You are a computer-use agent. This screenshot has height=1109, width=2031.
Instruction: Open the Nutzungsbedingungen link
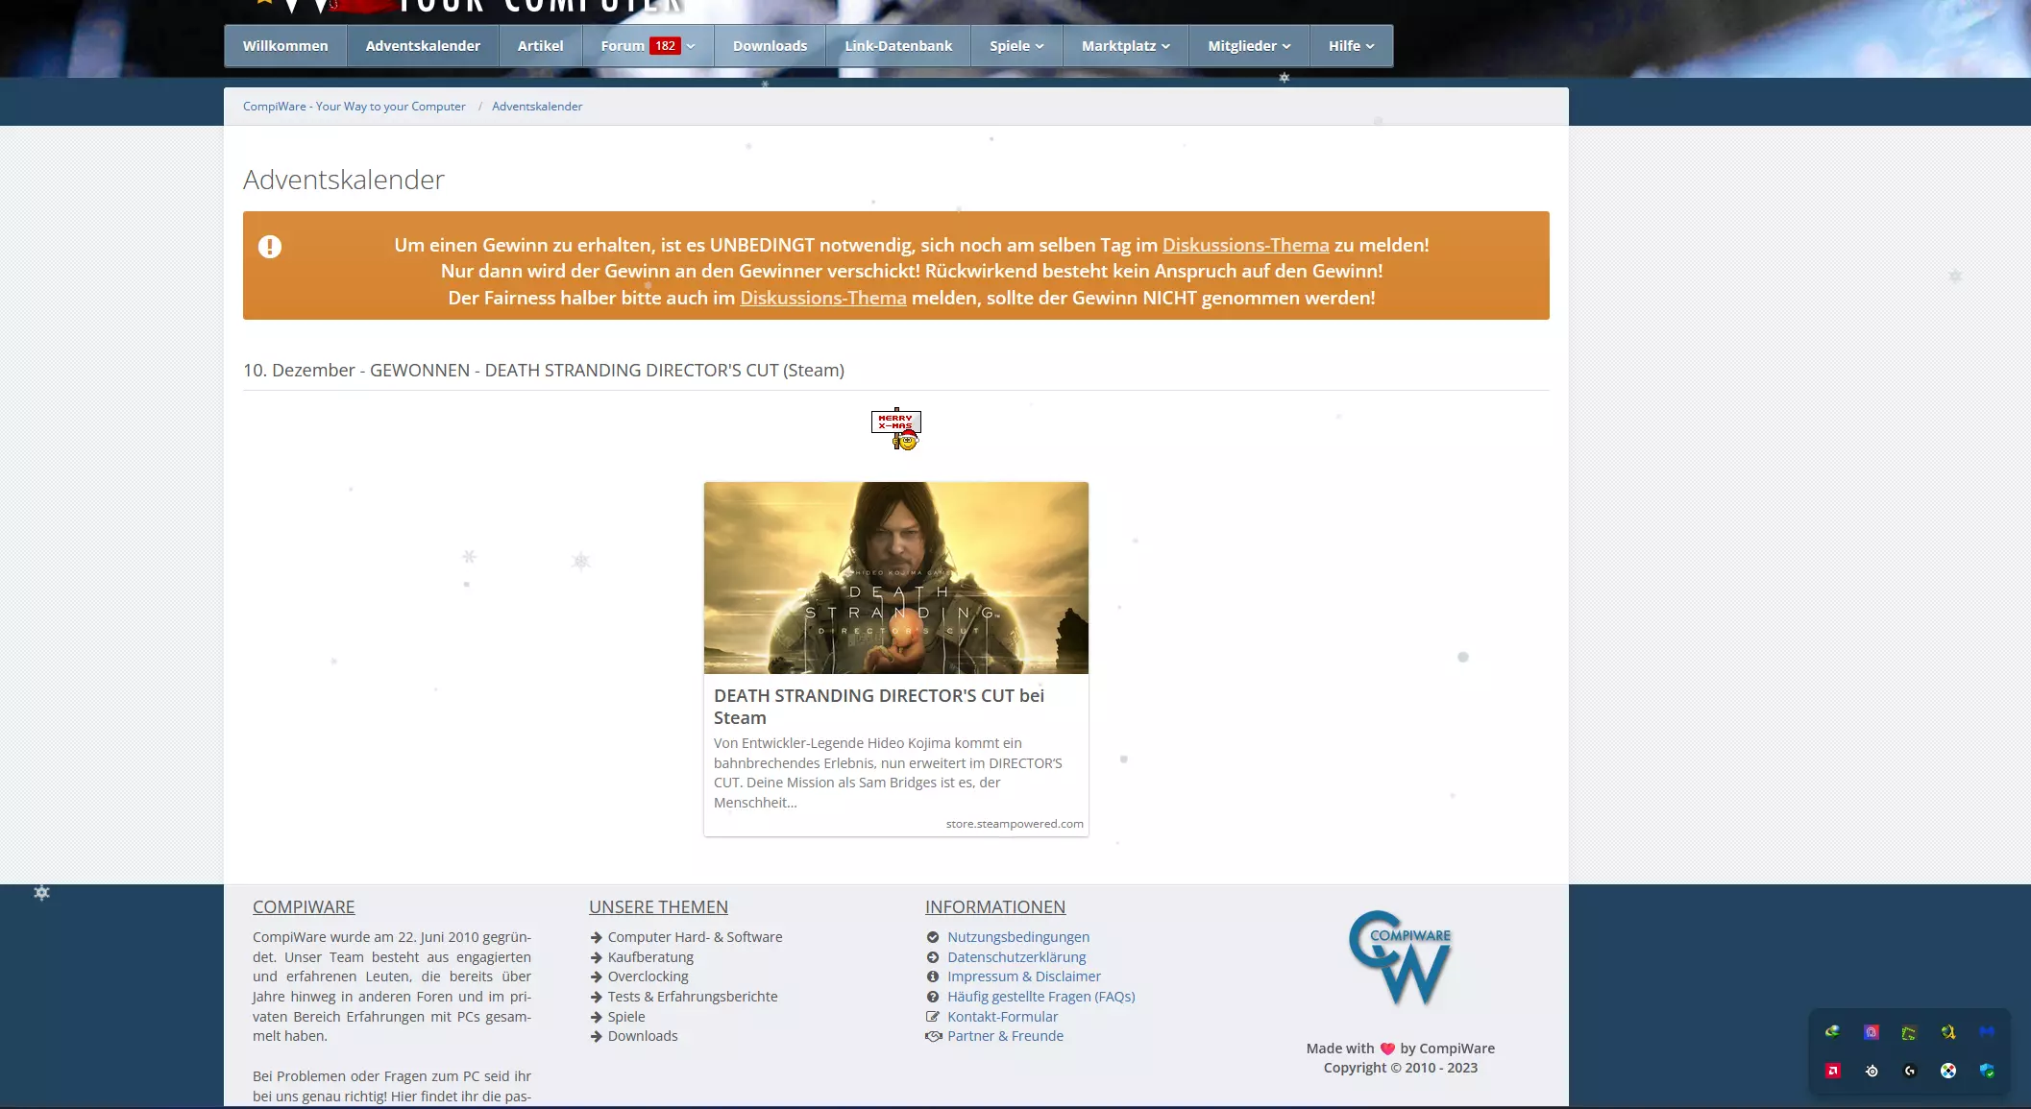tap(1018, 937)
